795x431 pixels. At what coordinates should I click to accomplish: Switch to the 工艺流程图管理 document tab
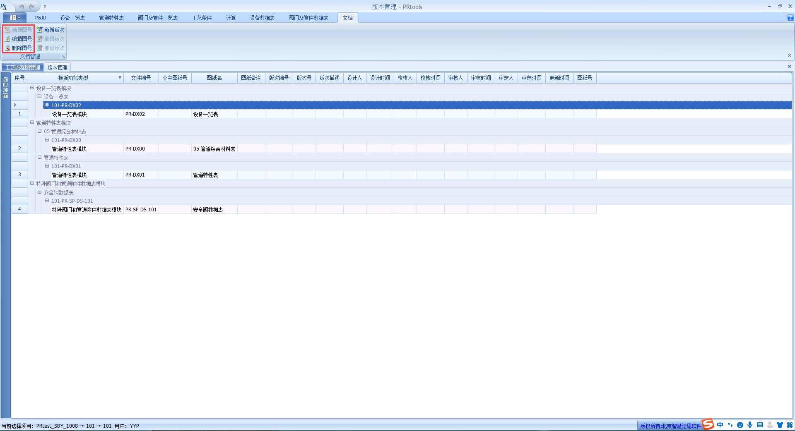[x=23, y=67]
